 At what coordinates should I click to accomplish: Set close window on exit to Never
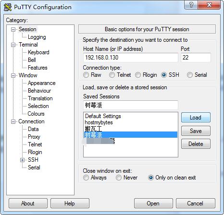(119, 178)
